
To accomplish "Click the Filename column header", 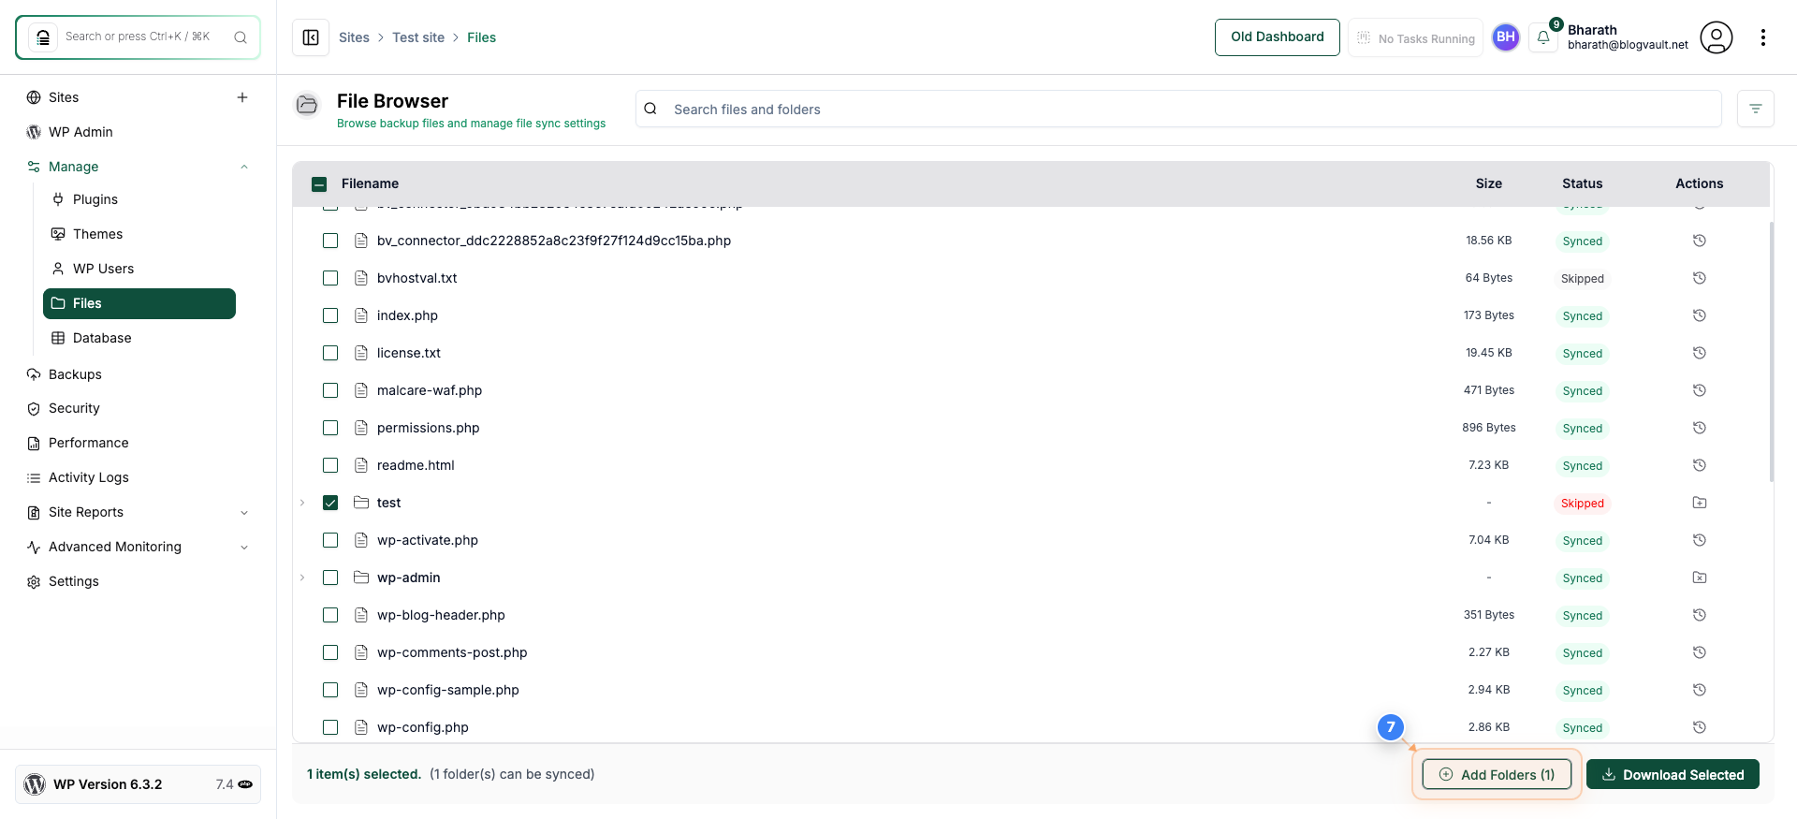I will tap(370, 183).
